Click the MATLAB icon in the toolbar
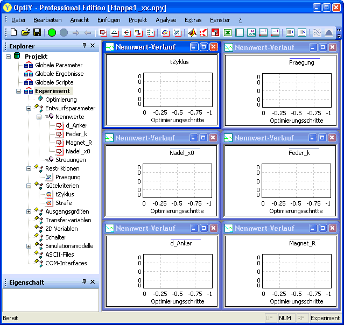 coord(192,33)
